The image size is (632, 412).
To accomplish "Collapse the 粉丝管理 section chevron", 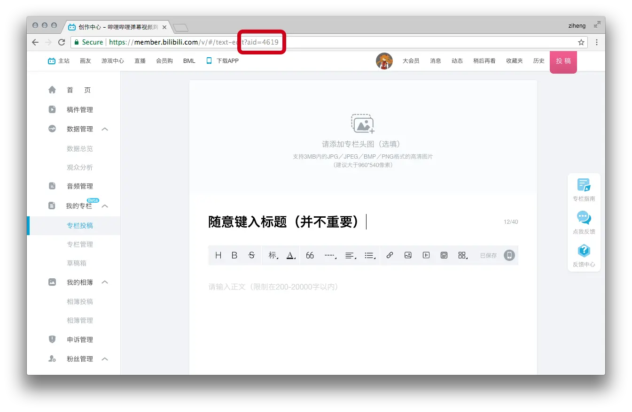I will 105,359.
